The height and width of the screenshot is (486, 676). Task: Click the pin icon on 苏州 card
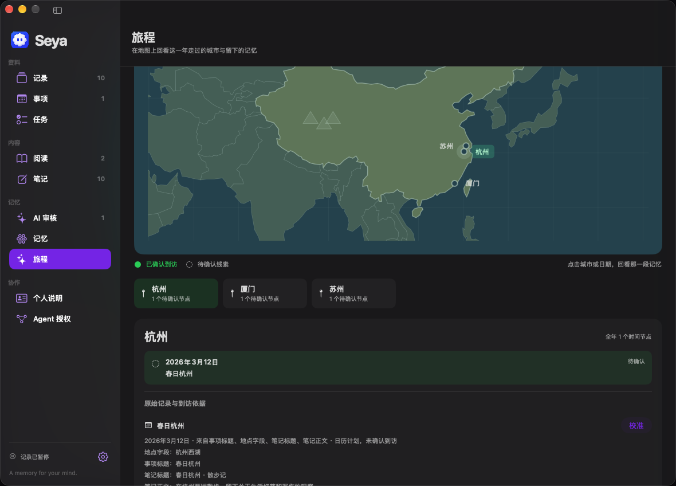(321, 293)
